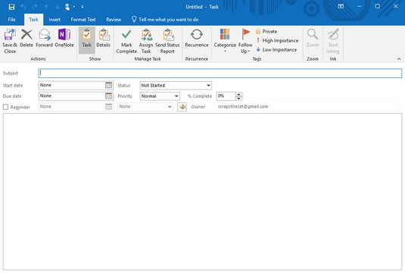
Task: Enable the Reminder checkbox
Action: click(x=5, y=107)
